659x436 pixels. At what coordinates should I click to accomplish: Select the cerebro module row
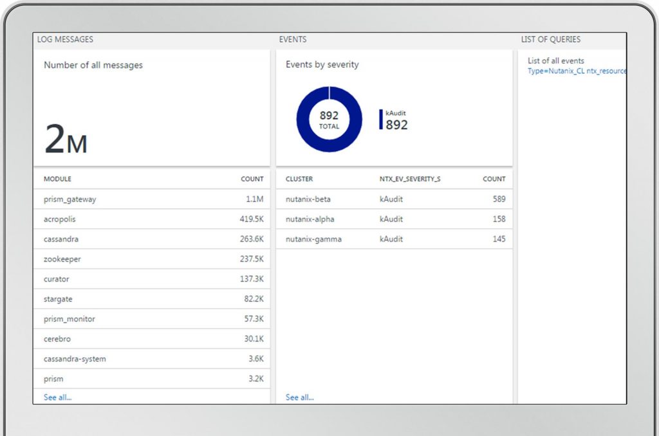152,338
